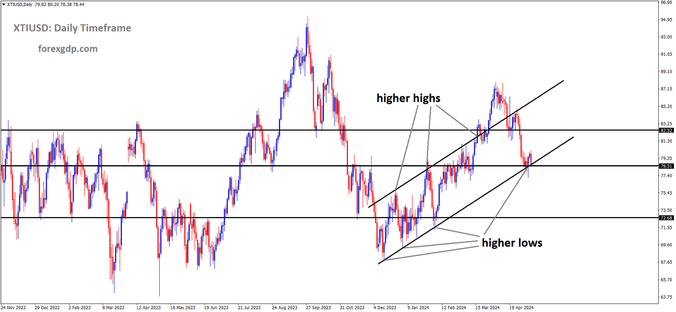Screen dimensions: 676x312
Task: Click the 89.10 price scale value
Action: (666, 72)
